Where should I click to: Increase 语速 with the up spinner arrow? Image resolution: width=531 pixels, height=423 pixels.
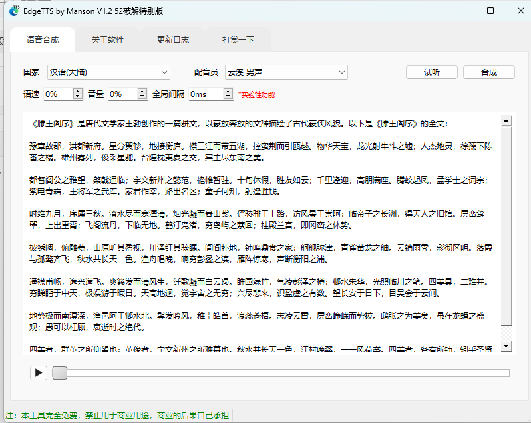77,92
